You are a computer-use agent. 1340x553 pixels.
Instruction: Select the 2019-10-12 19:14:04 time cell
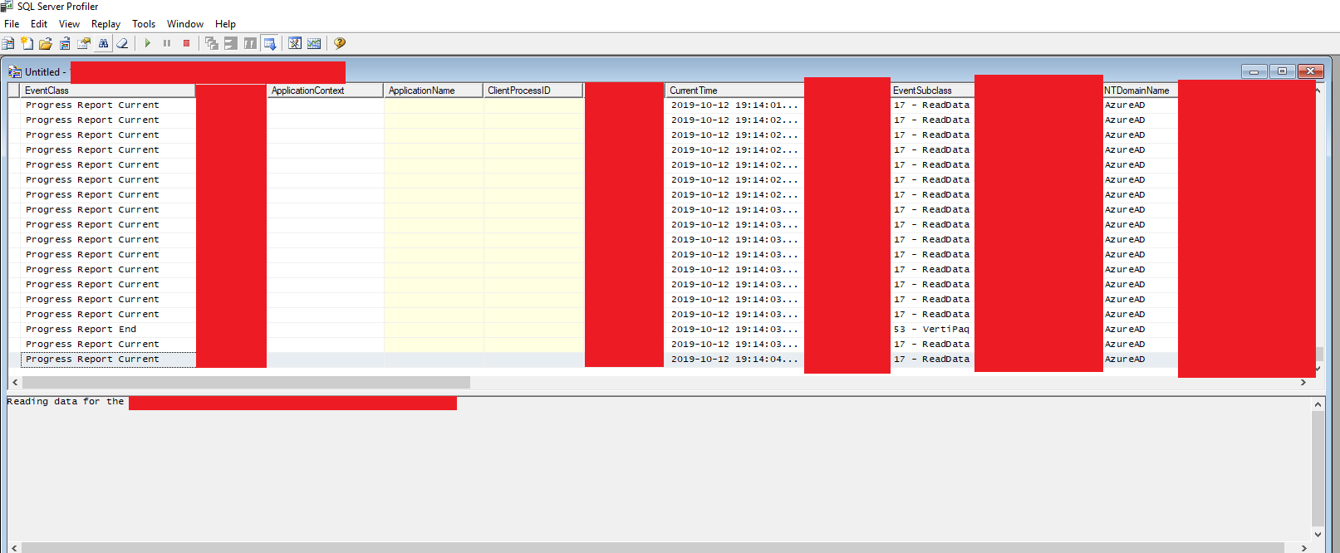coord(734,360)
